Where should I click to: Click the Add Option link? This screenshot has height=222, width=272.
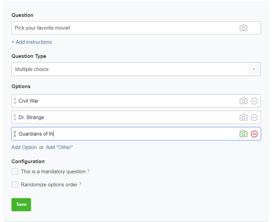coord(24,147)
